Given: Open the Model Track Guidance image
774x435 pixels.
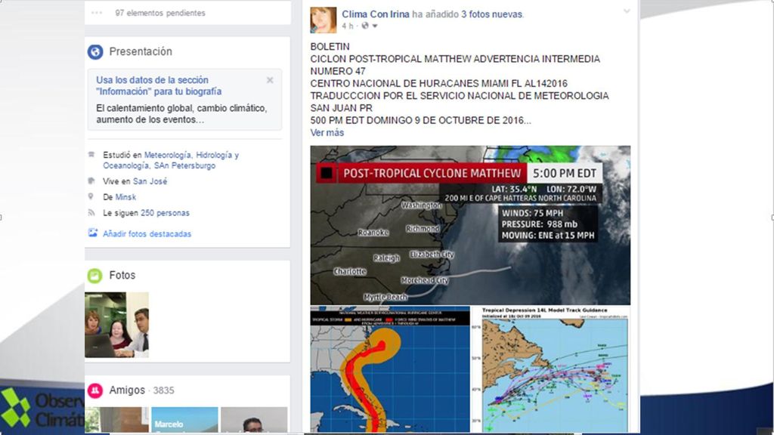Looking at the screenshot, I should coord(551,369).
